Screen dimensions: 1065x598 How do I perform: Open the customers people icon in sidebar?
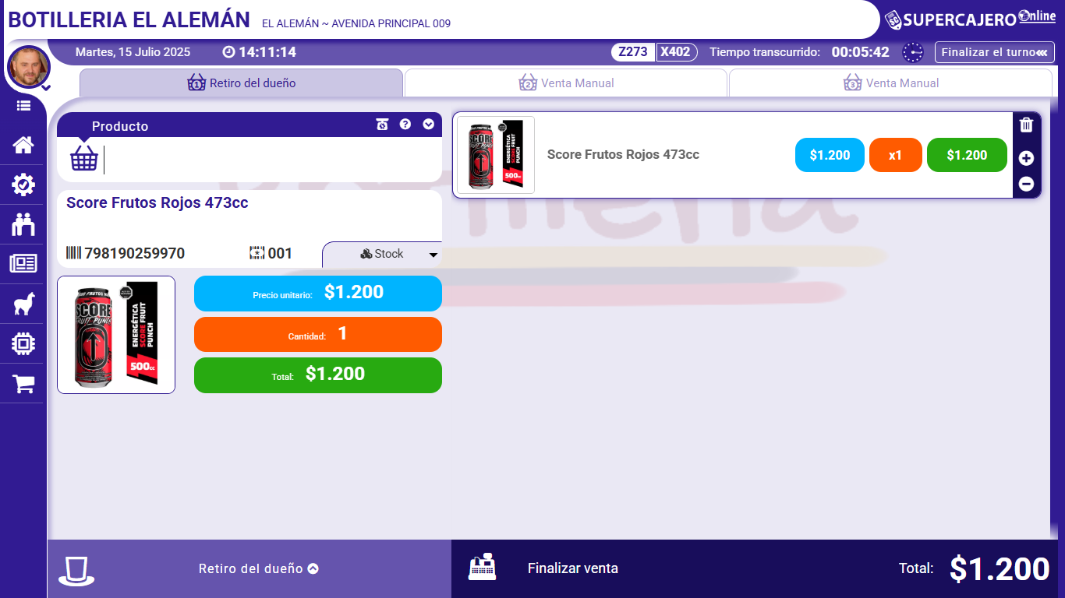(23, 224)
